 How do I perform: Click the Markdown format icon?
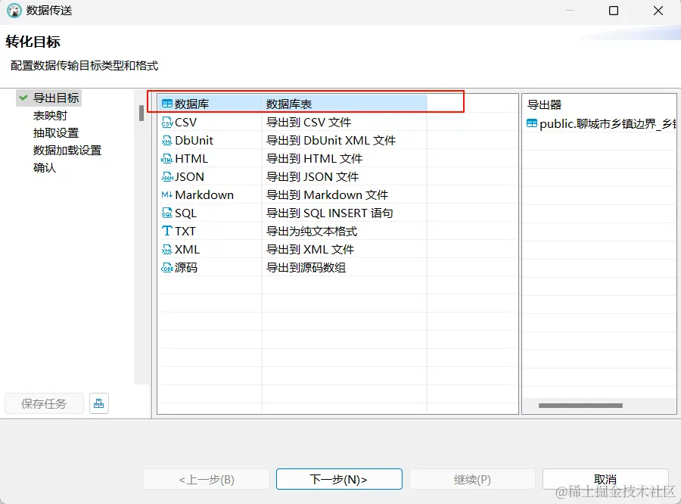[x=166, y=194]
